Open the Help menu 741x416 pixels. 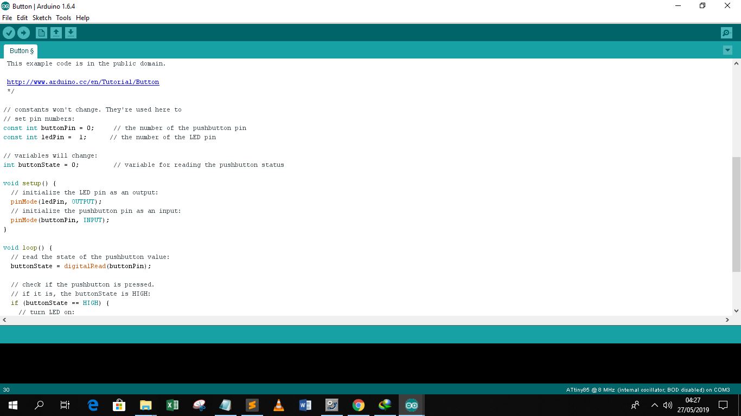tap(82, 18)
